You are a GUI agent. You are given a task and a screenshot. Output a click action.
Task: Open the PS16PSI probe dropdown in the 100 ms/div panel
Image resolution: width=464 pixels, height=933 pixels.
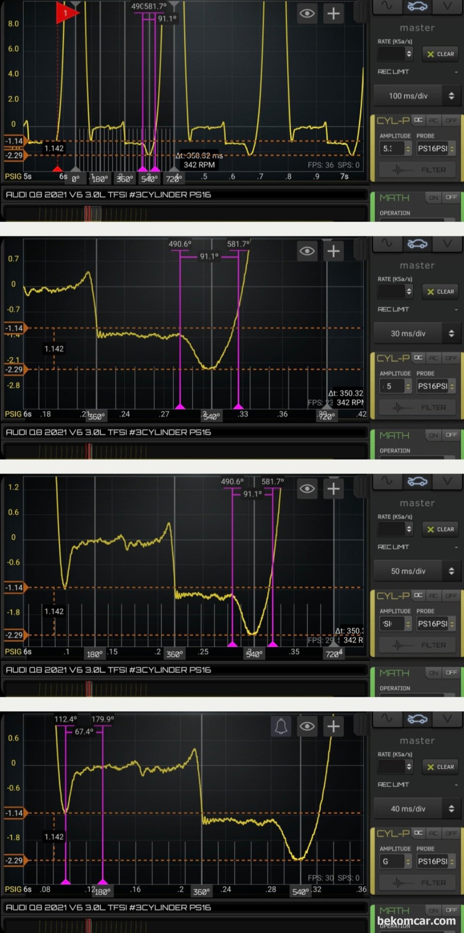click(x=436, y=149)
